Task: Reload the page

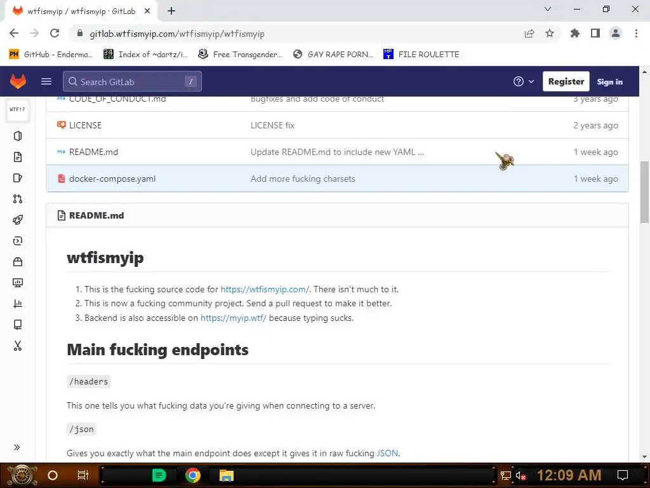Action: tap(55, 33)
